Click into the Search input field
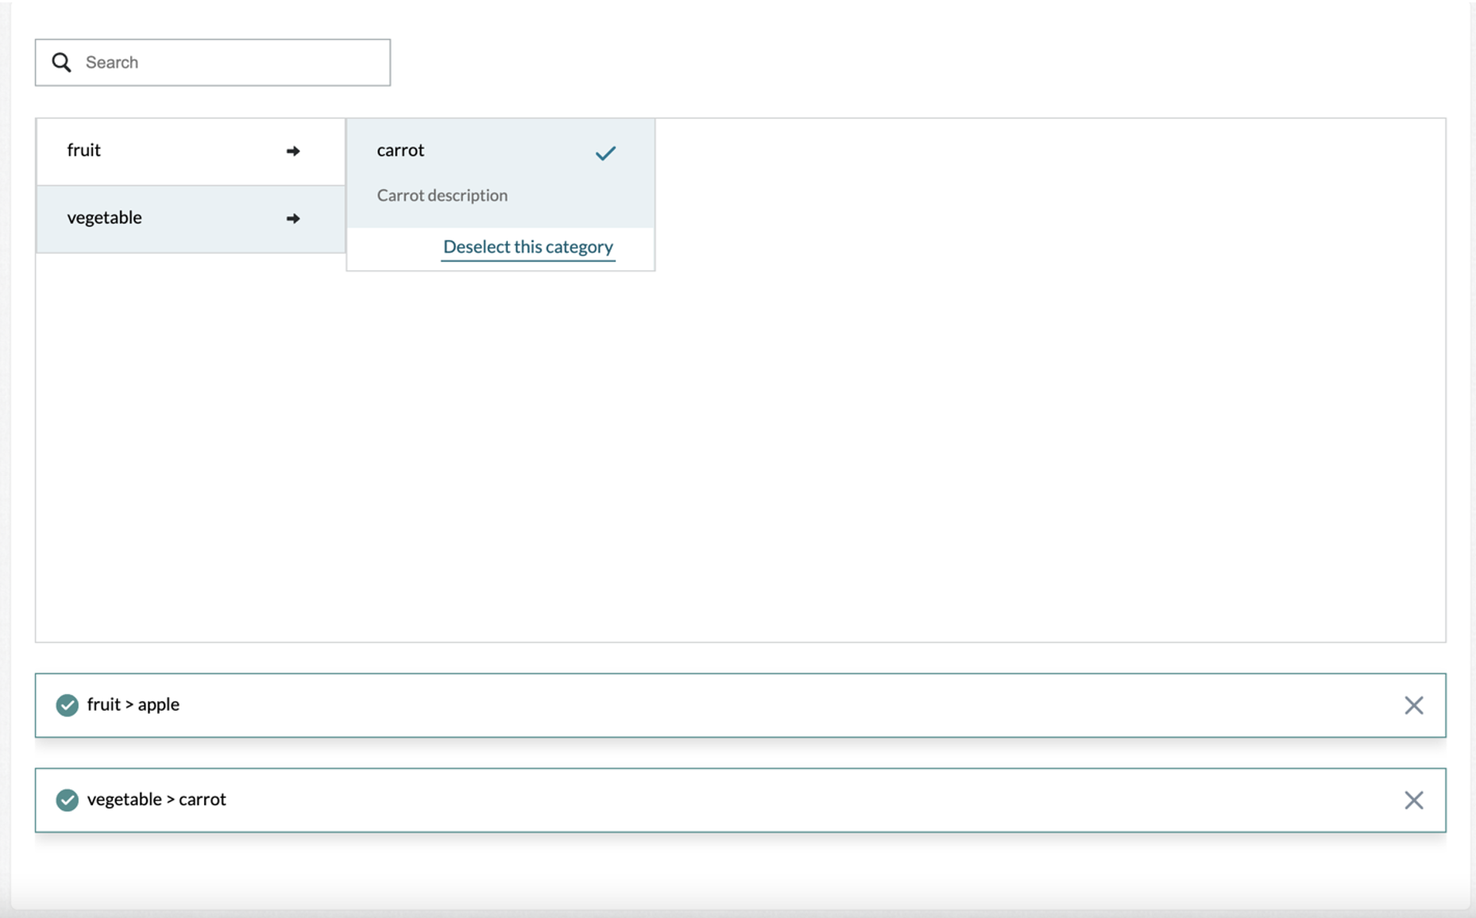 pos(213,62)
